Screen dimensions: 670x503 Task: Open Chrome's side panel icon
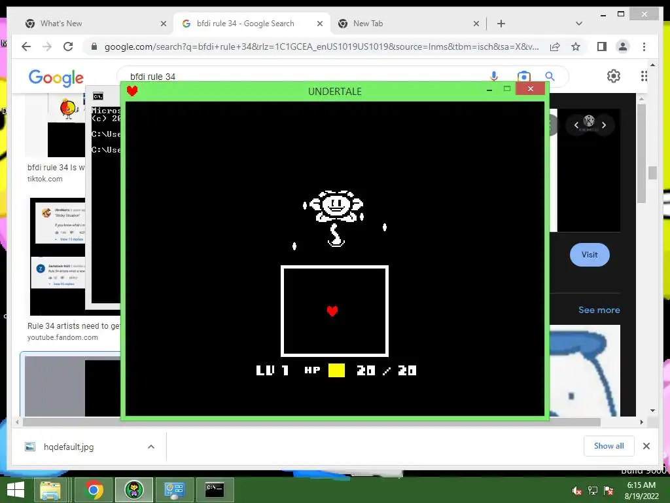coord(602,47)
